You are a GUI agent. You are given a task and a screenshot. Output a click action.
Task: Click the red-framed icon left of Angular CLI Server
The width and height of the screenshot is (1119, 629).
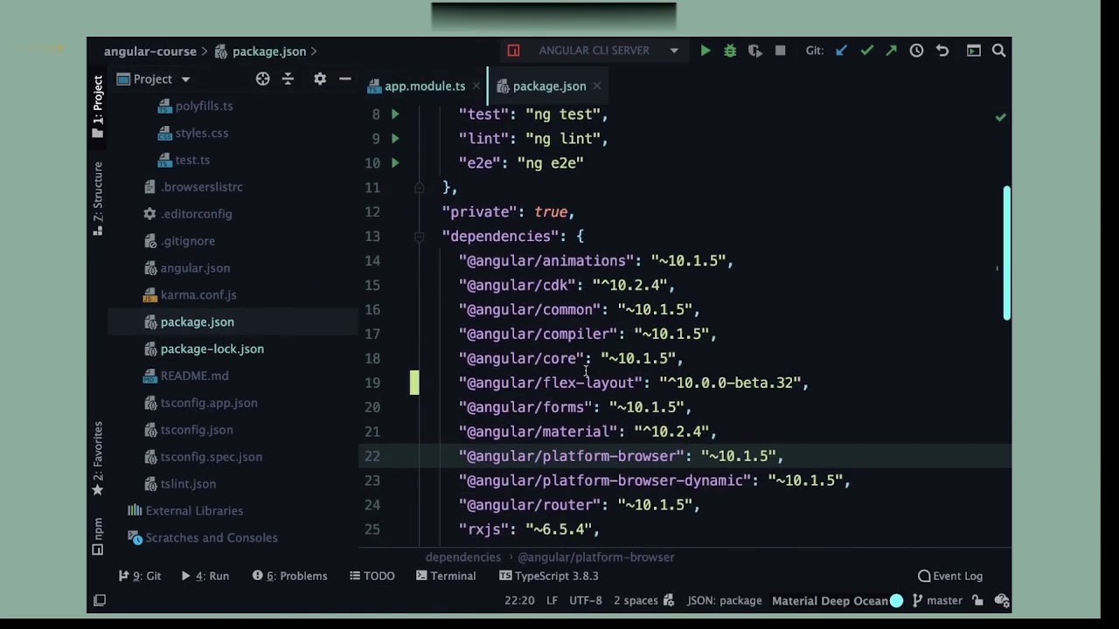[x=513, y=51]
